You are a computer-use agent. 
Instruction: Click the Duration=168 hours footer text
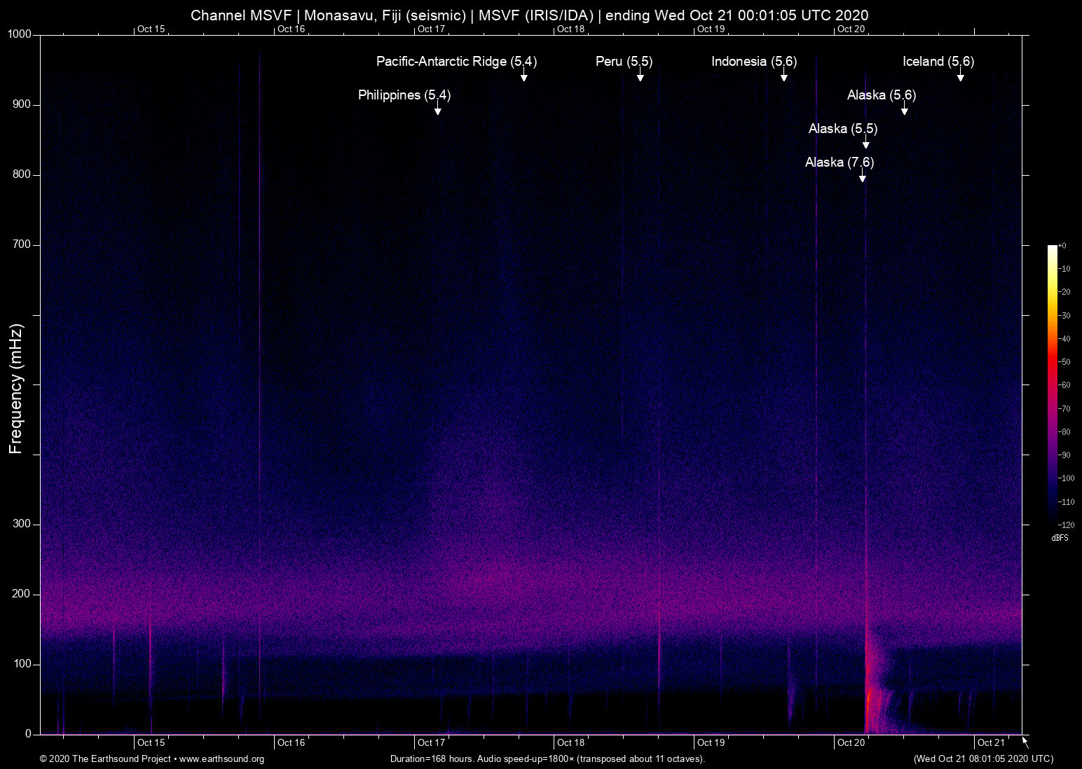(547, 759)
